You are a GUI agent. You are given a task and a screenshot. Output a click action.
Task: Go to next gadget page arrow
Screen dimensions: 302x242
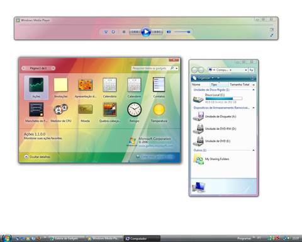tap(53, 68)
